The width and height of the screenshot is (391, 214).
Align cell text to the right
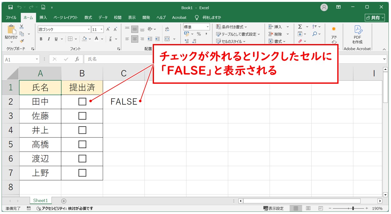pyautogui.click(x=142, y=39)
